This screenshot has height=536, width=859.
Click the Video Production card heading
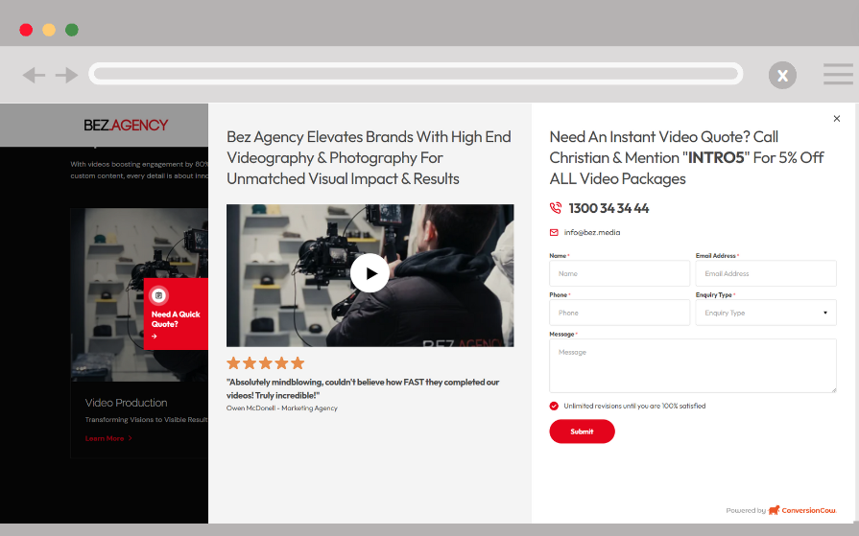(x=126, y=403)
